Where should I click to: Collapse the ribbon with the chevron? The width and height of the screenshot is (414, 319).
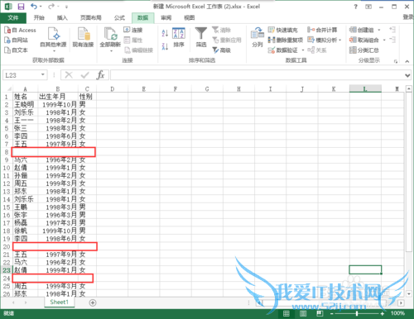click(x=407, y=61)
